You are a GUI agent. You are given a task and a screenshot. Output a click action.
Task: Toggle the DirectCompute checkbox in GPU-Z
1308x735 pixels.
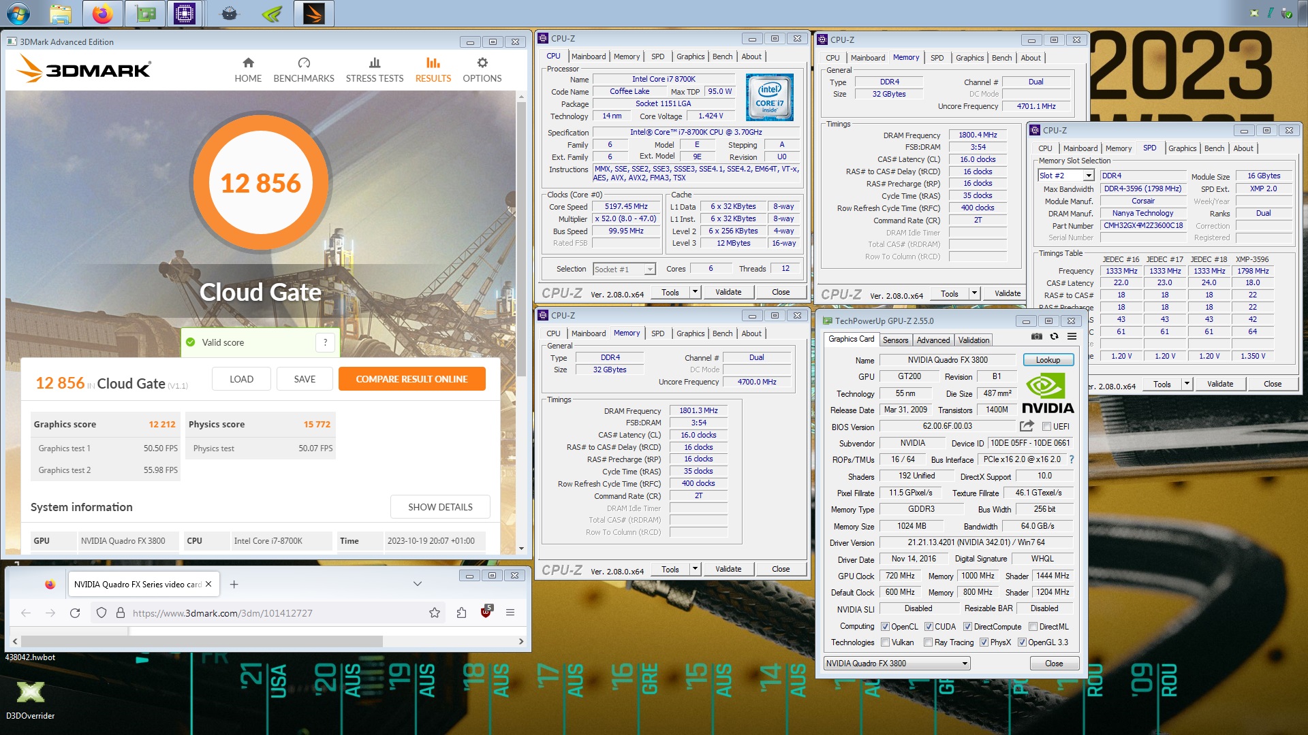coord(967,627)
